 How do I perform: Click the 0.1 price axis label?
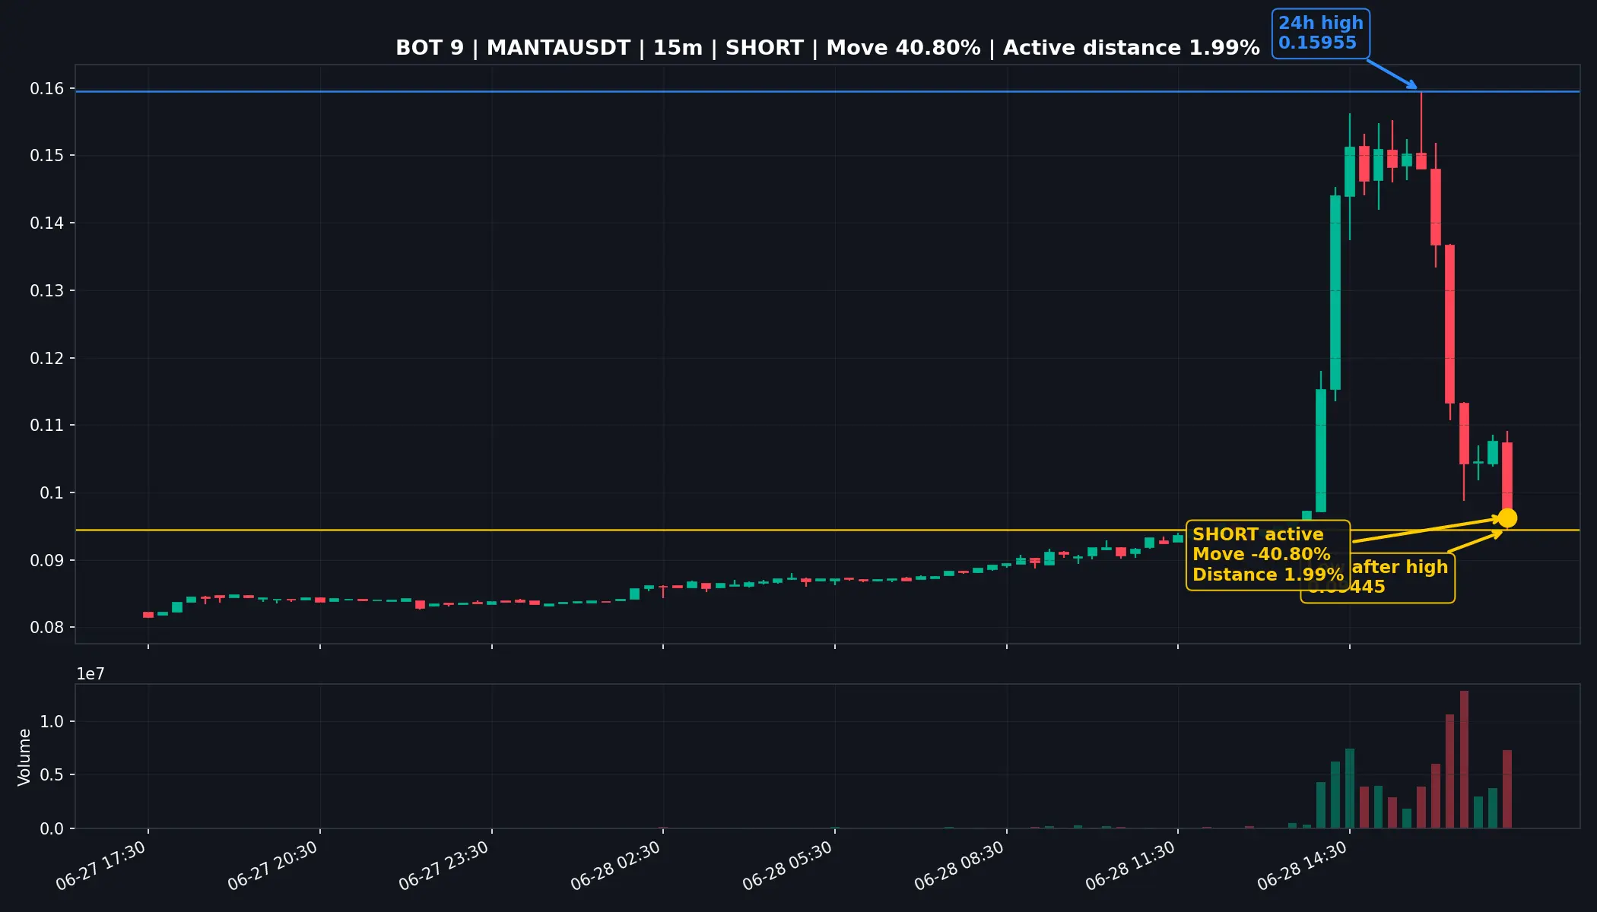click(52, 493)
